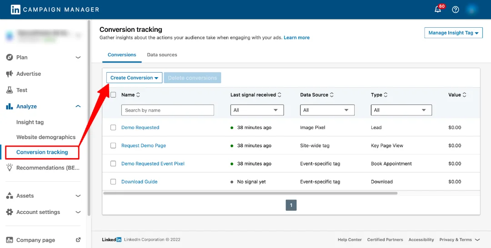Toggle the select-all conversions checkbox
491x248 pixels.
point(113,95)
